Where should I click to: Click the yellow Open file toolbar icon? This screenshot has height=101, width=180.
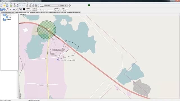click(4, 6)
